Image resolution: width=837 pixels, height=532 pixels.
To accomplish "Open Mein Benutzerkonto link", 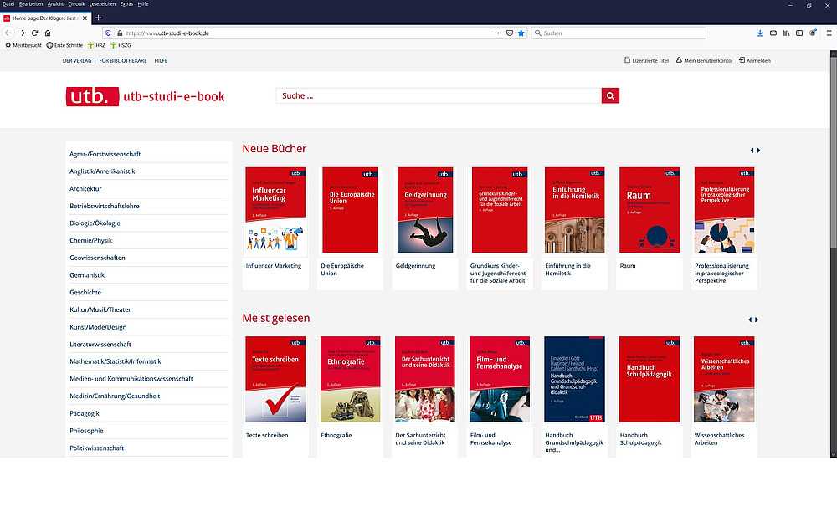I will click(x=703, y=60).
